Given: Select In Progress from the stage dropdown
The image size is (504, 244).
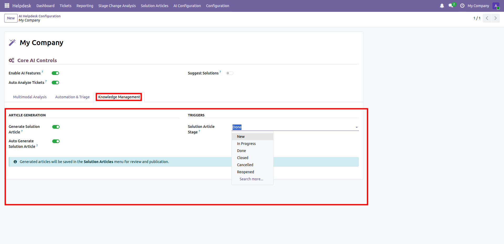Looking at the screenshot, I should [x=253, y=144].
